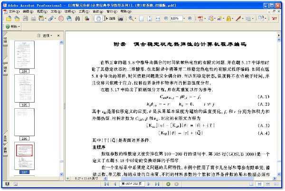Select Continuous page layout button

tap(259, 184)
